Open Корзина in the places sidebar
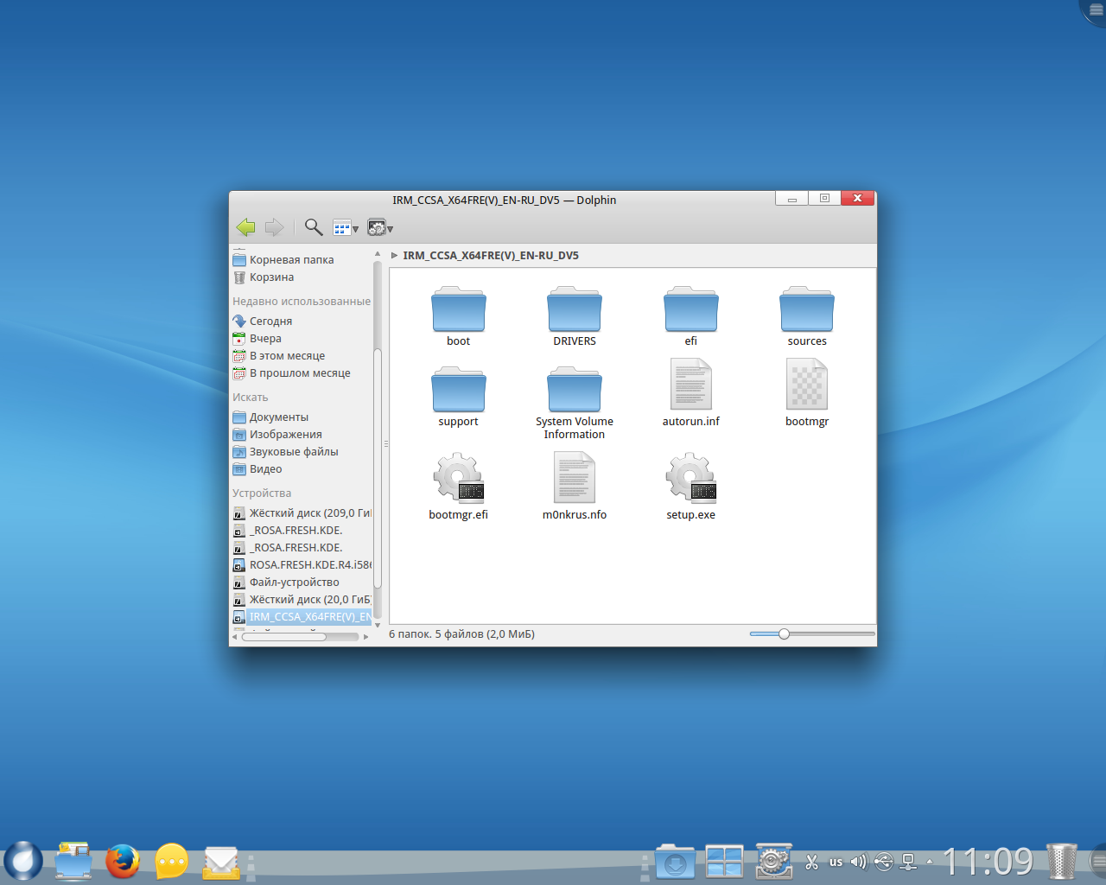 271,277
